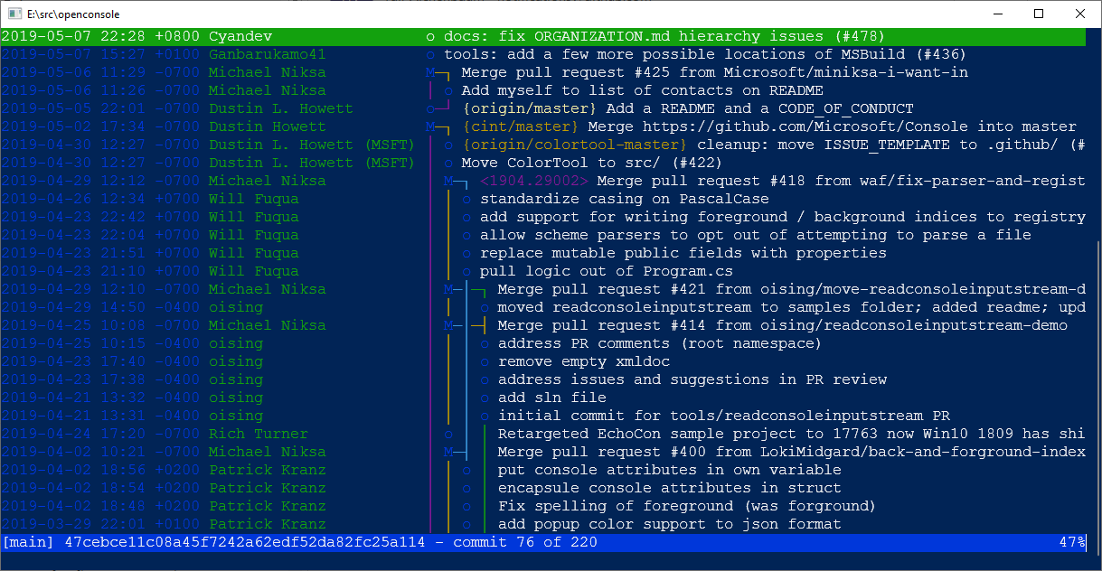Click graph node of the Cyandev commit

point(430,36)
